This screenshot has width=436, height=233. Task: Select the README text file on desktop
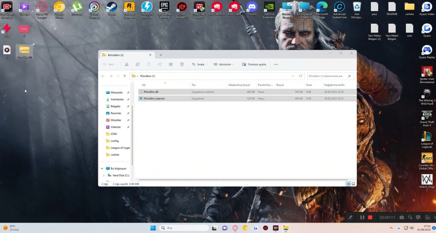pyautogui.click(x=392, y=9)
